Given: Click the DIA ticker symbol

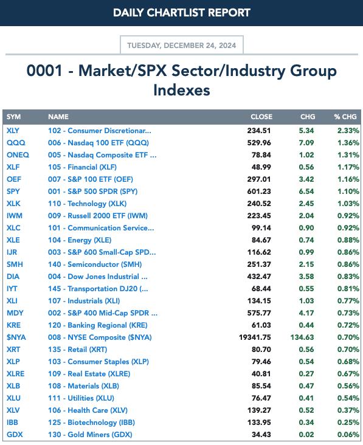Looking at the screenshot, I should point(13,277).
